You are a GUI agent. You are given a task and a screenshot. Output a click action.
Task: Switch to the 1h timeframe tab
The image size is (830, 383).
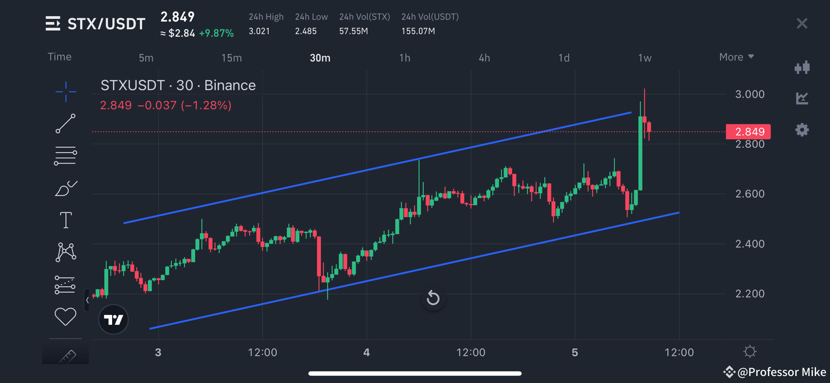click(x=404, y=58)
